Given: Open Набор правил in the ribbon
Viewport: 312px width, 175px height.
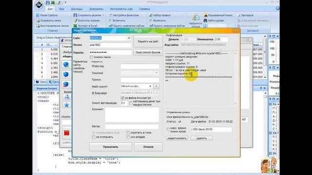Looking at the screenshot, I should pos(160,15).
